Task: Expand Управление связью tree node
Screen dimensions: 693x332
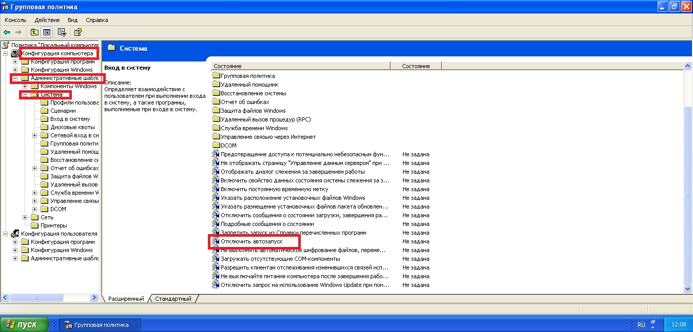Action: tap(35, 201)
